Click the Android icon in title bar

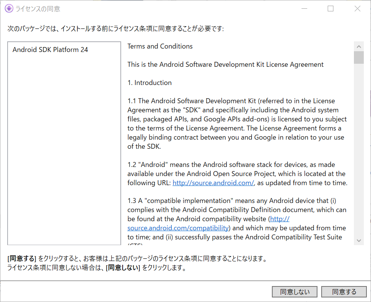[x=9, y=9]
